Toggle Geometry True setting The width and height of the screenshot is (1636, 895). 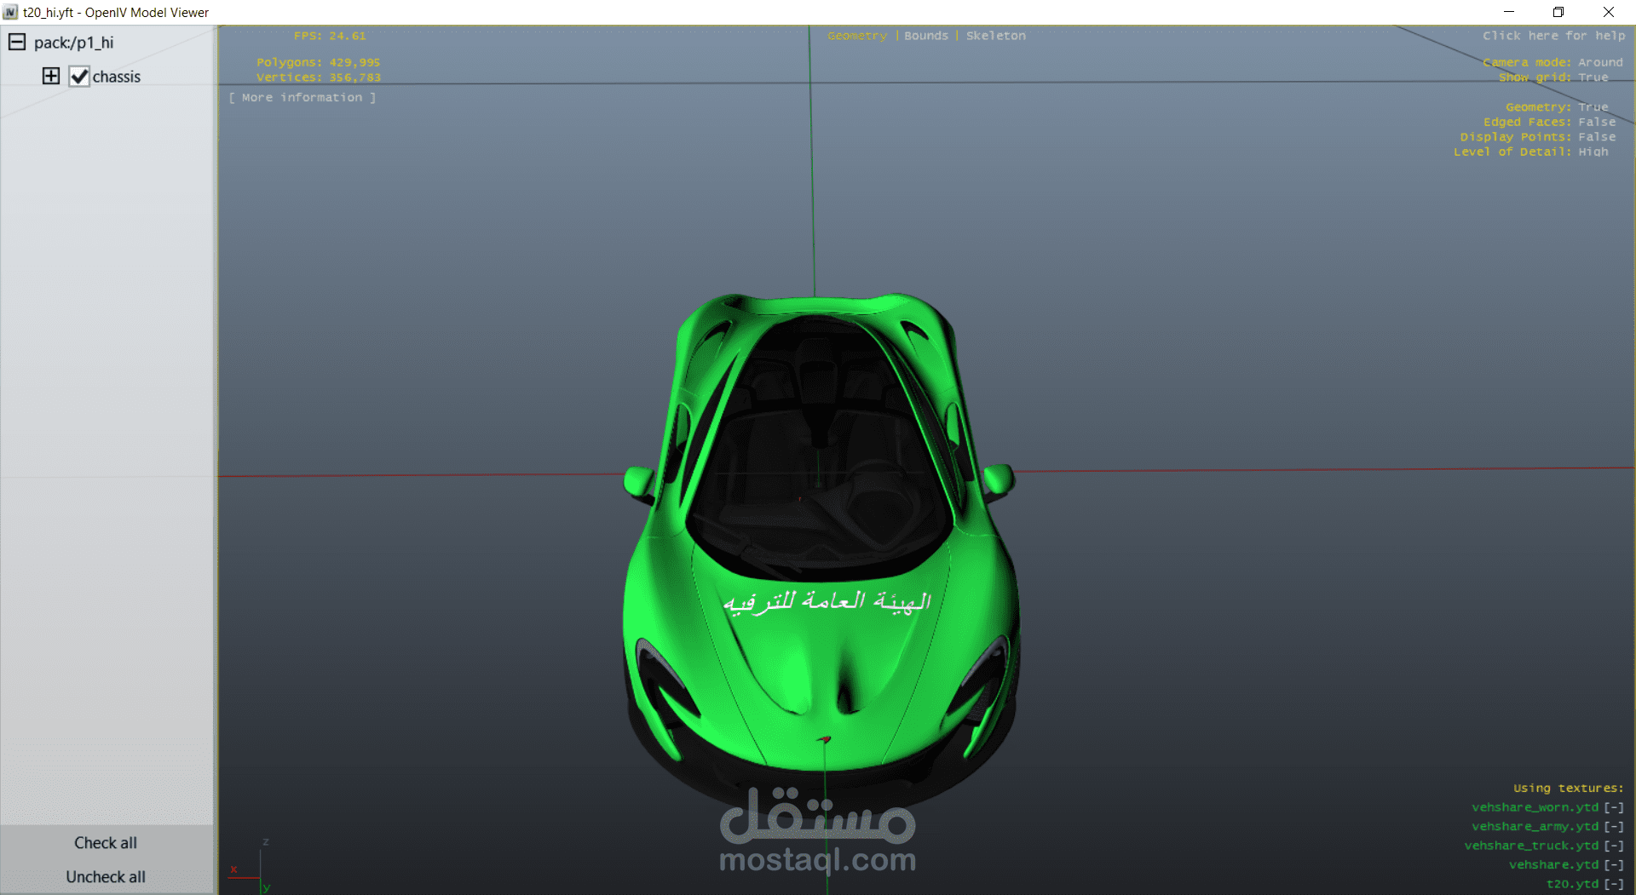tap(1593, 107)
